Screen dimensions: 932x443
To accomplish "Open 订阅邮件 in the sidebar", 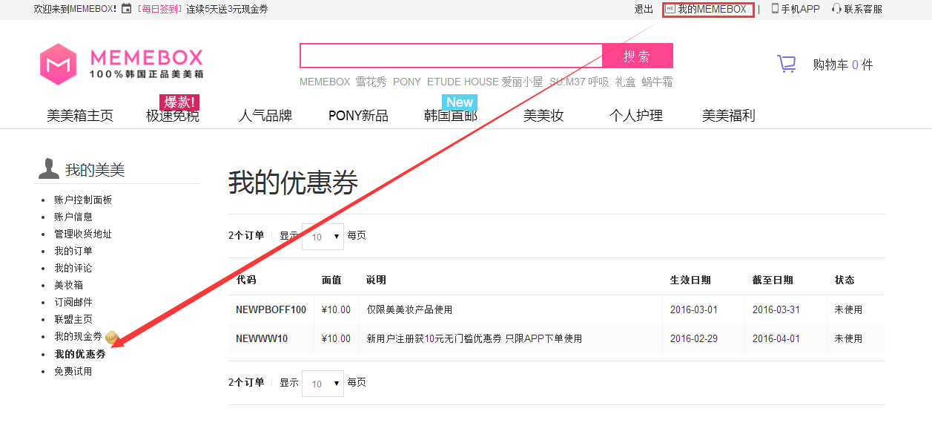I will click(73, 302).
